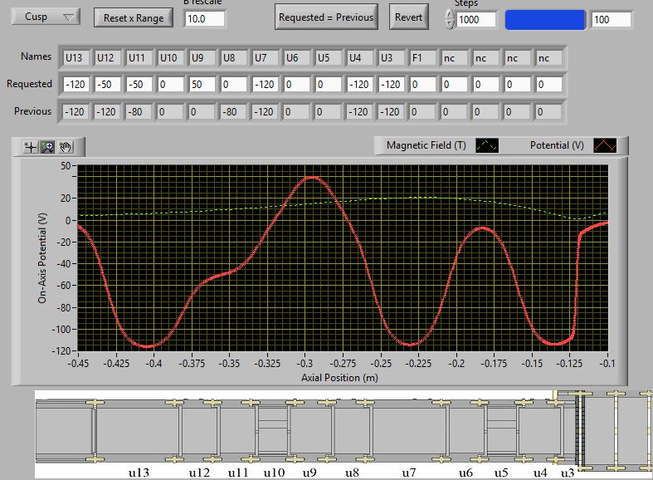Select the Requested F1 value field
The width and height of the screenshot is (653, 480).
pyautogui.click(x=423, y=84)
